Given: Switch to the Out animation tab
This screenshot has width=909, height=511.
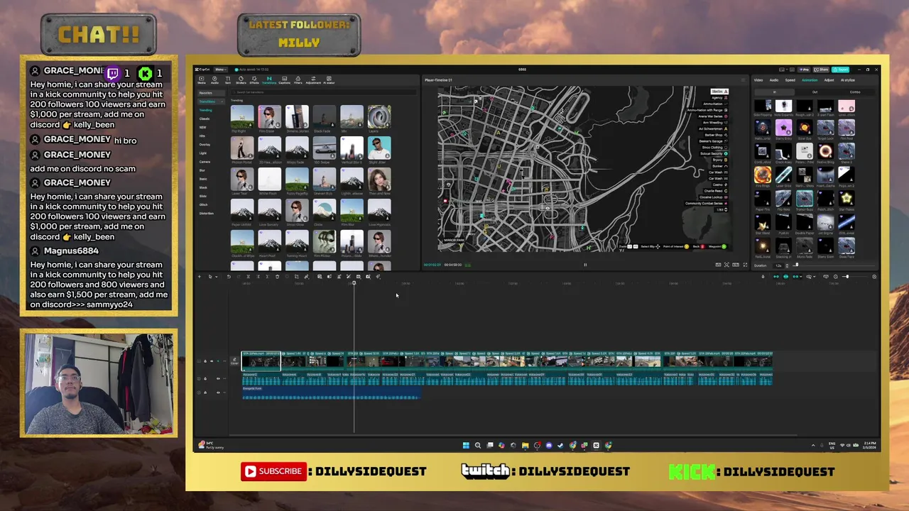Looking at the screenshot, I should point(815,92).
